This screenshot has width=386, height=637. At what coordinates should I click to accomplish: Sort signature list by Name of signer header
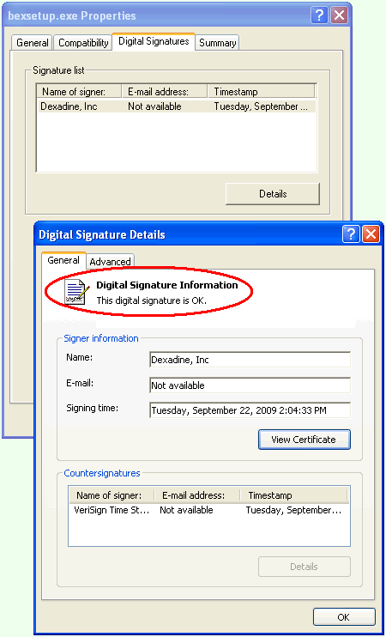pyautogui.click(x=80, y=91)
